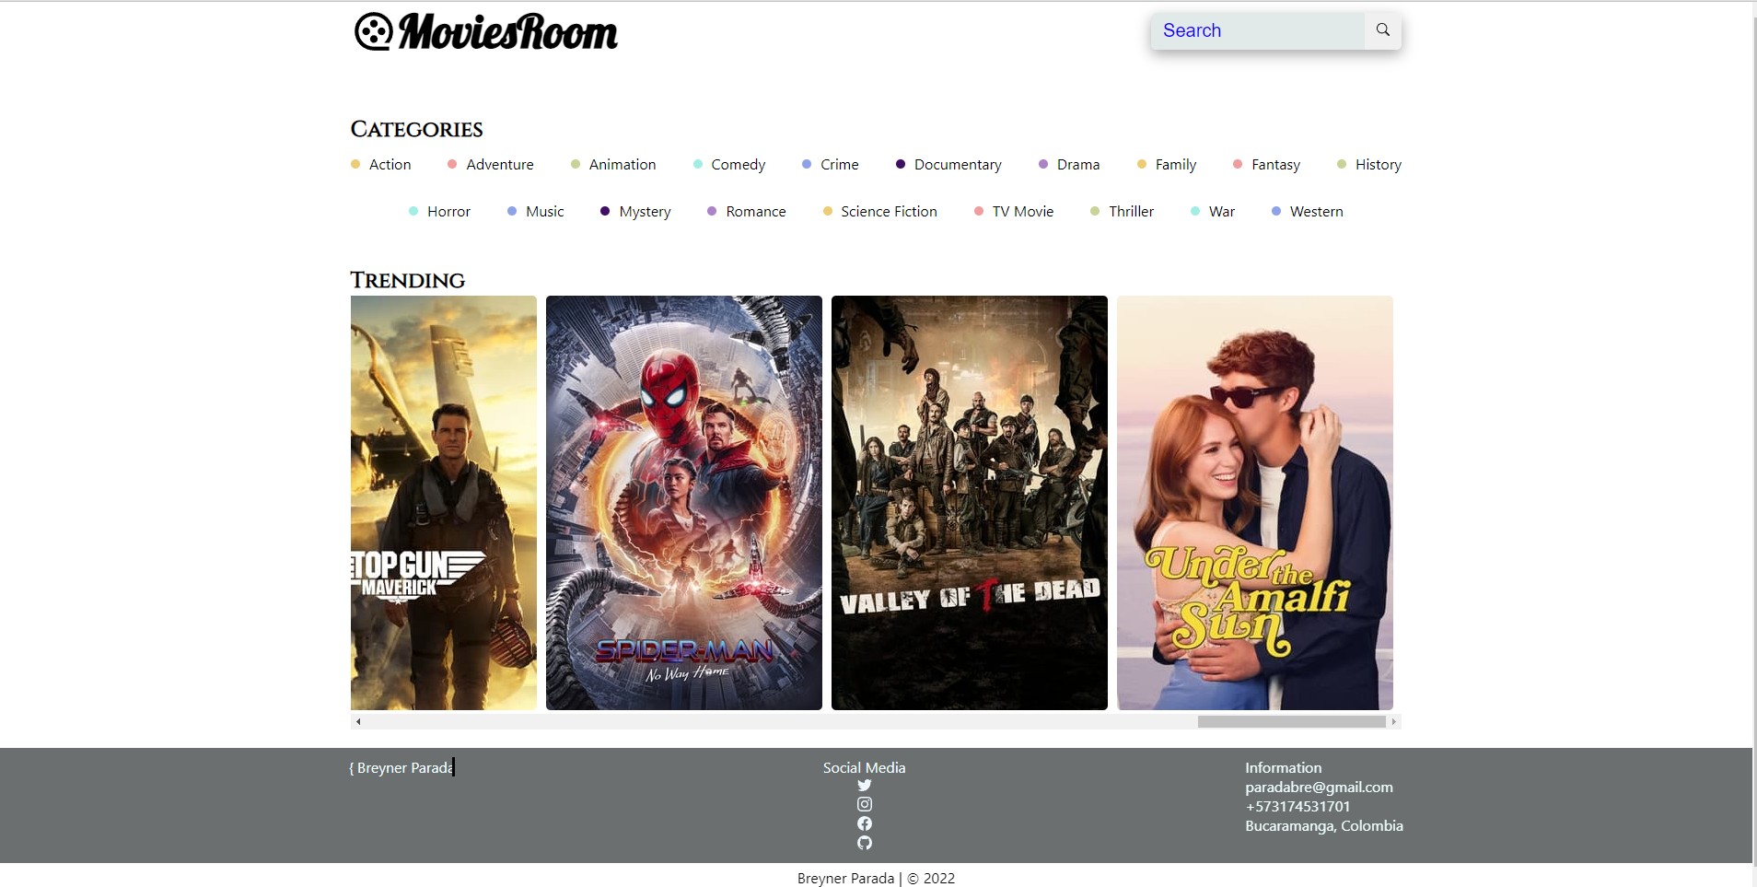Browse the History category

coord(1369,164)
